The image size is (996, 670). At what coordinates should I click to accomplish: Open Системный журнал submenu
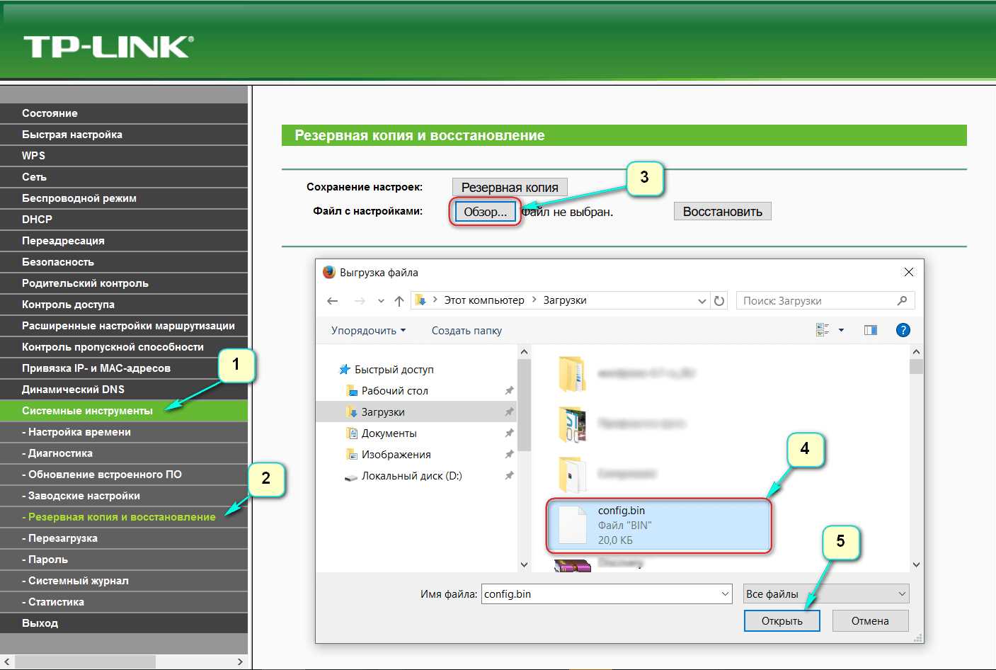(x=124, y=581)
